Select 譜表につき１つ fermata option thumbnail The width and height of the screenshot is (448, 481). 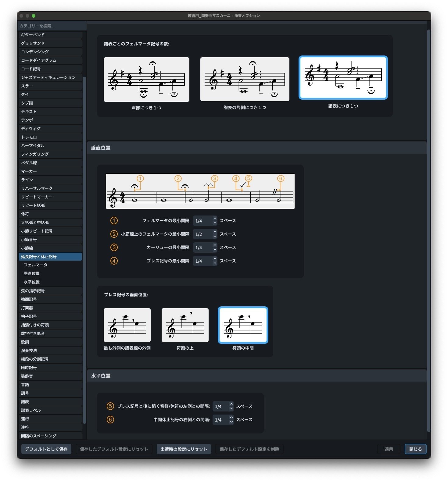(x=343, y=78)
